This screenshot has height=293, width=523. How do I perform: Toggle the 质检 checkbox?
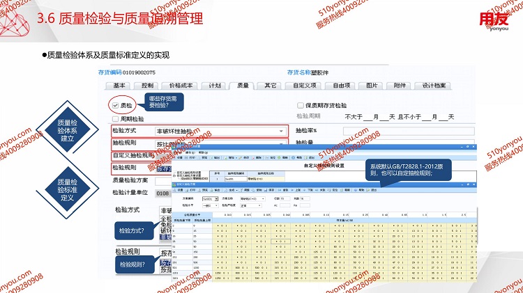[116, 104]
